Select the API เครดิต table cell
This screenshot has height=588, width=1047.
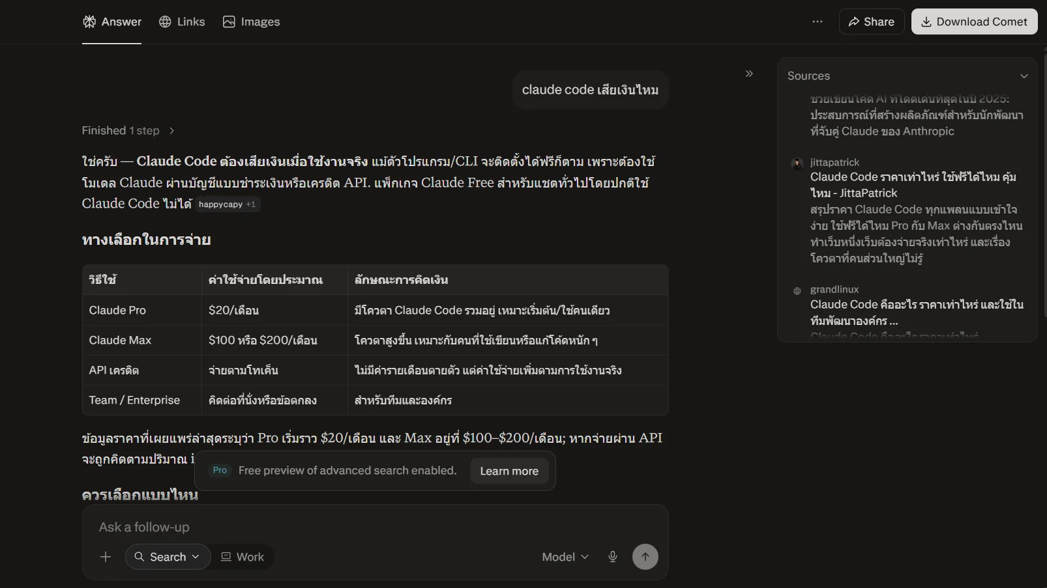pos(142,370)
